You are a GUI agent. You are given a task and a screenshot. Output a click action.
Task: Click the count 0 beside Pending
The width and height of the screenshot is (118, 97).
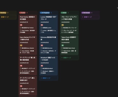pyautogui.click(x=8, y=13)
